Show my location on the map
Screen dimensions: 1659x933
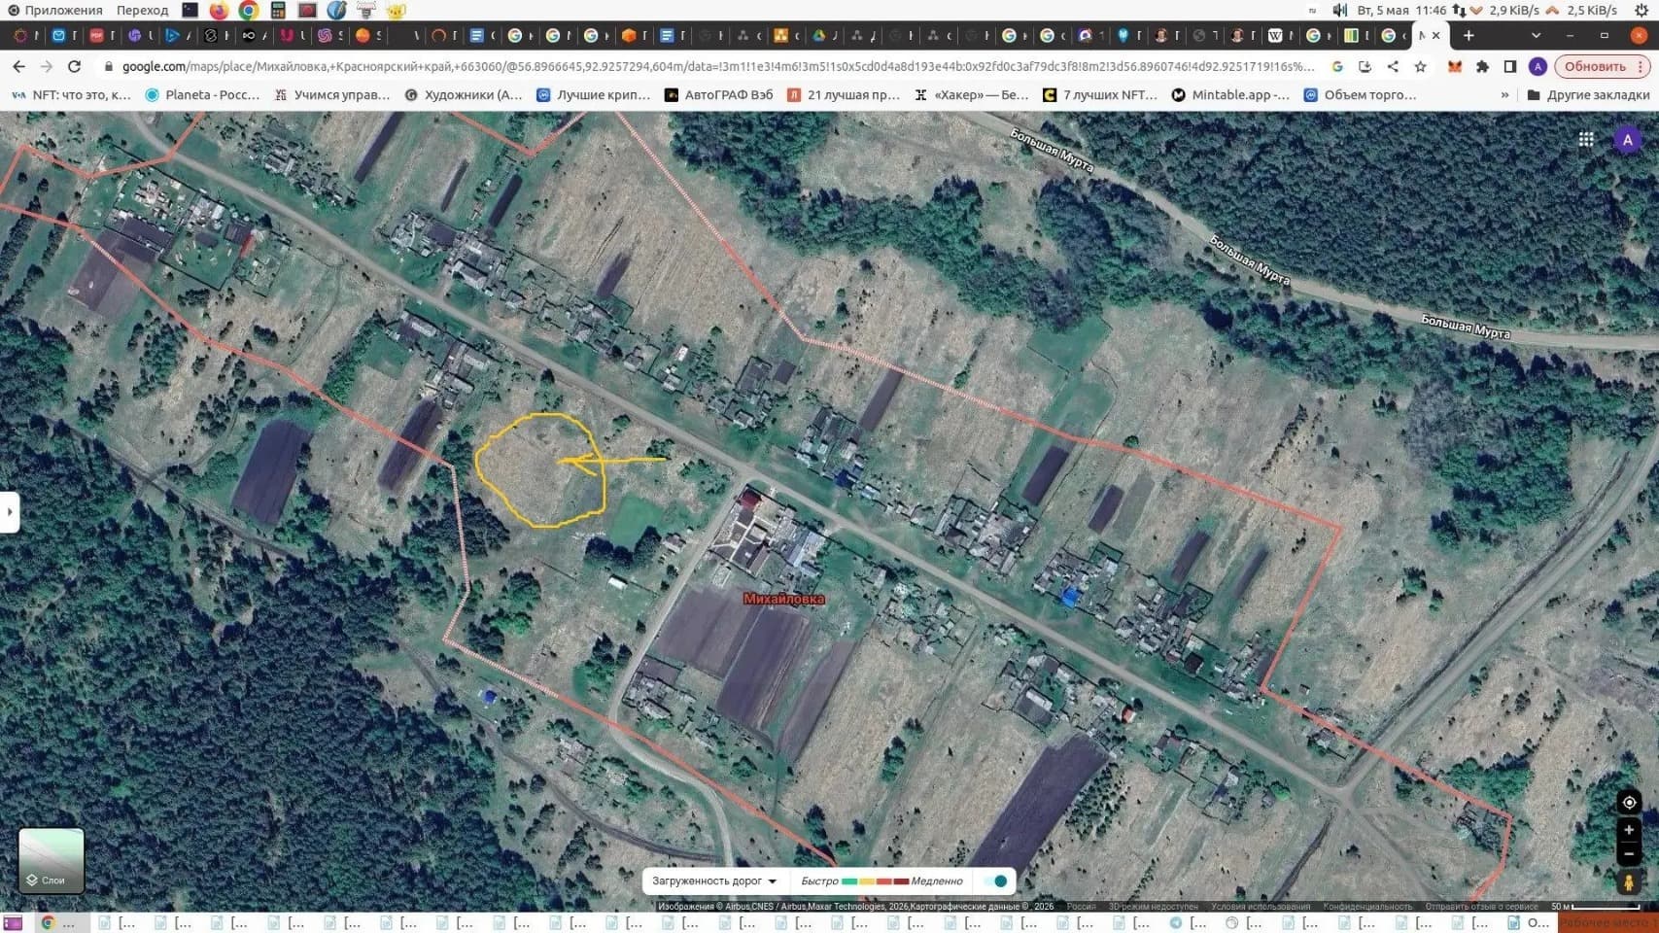(1629, 802)
